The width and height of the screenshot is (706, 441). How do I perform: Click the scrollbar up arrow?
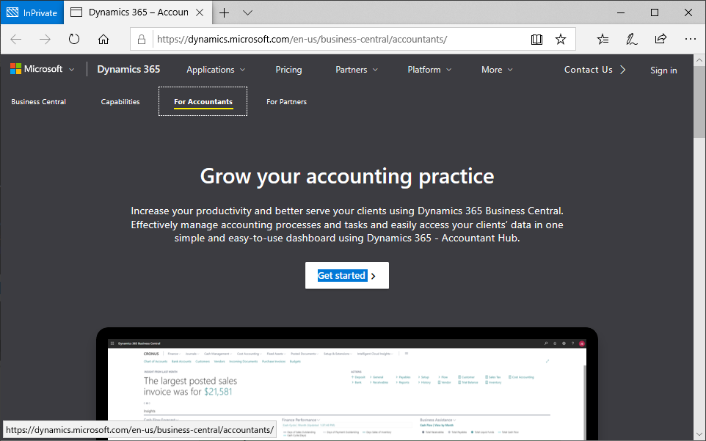coord(699,60)
